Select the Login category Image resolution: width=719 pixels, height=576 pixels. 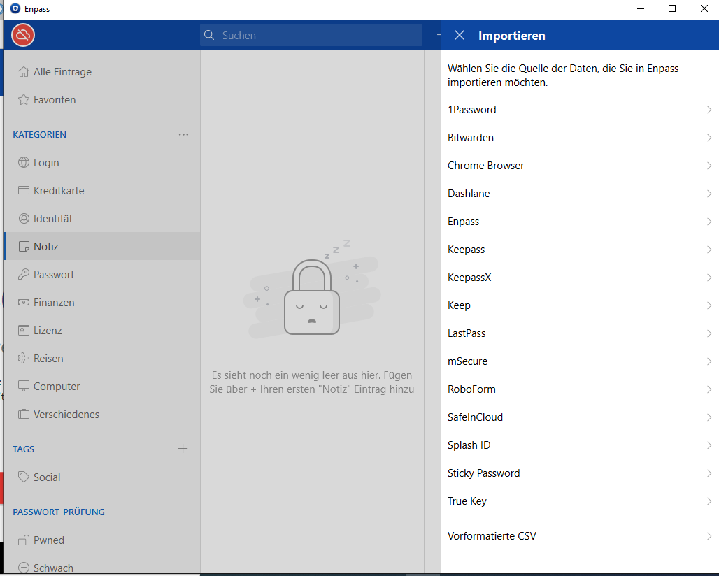click(x=46, y=163)
